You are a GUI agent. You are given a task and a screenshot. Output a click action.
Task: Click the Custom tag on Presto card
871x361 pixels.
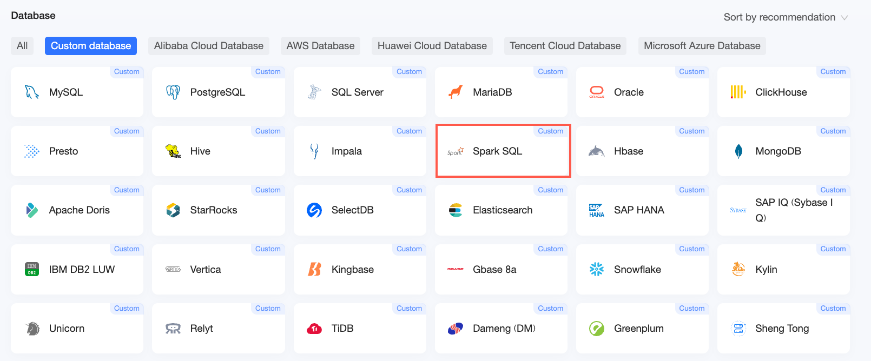pos(127,131)
